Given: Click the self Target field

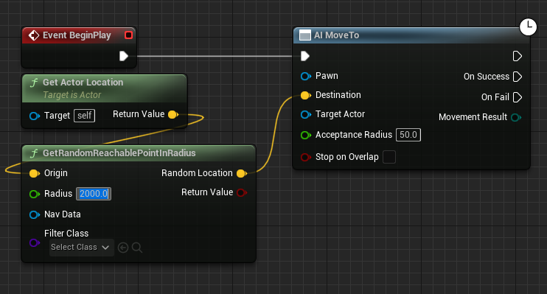Looking at the screenshot, I should pyautogui.click(x=85, y=116).
